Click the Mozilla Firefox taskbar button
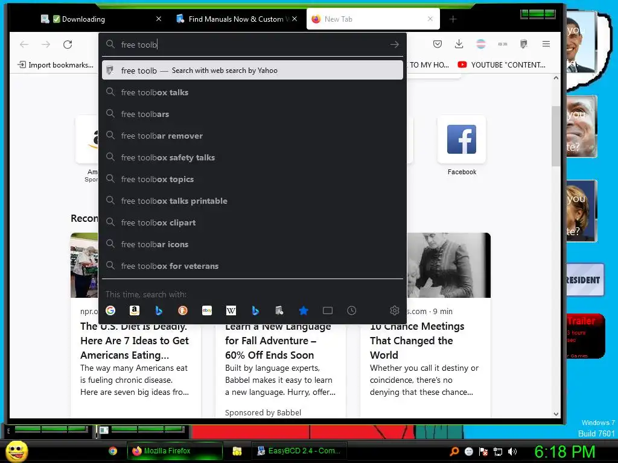Viewport: 618px width, 463px height. tap(174, 451)
